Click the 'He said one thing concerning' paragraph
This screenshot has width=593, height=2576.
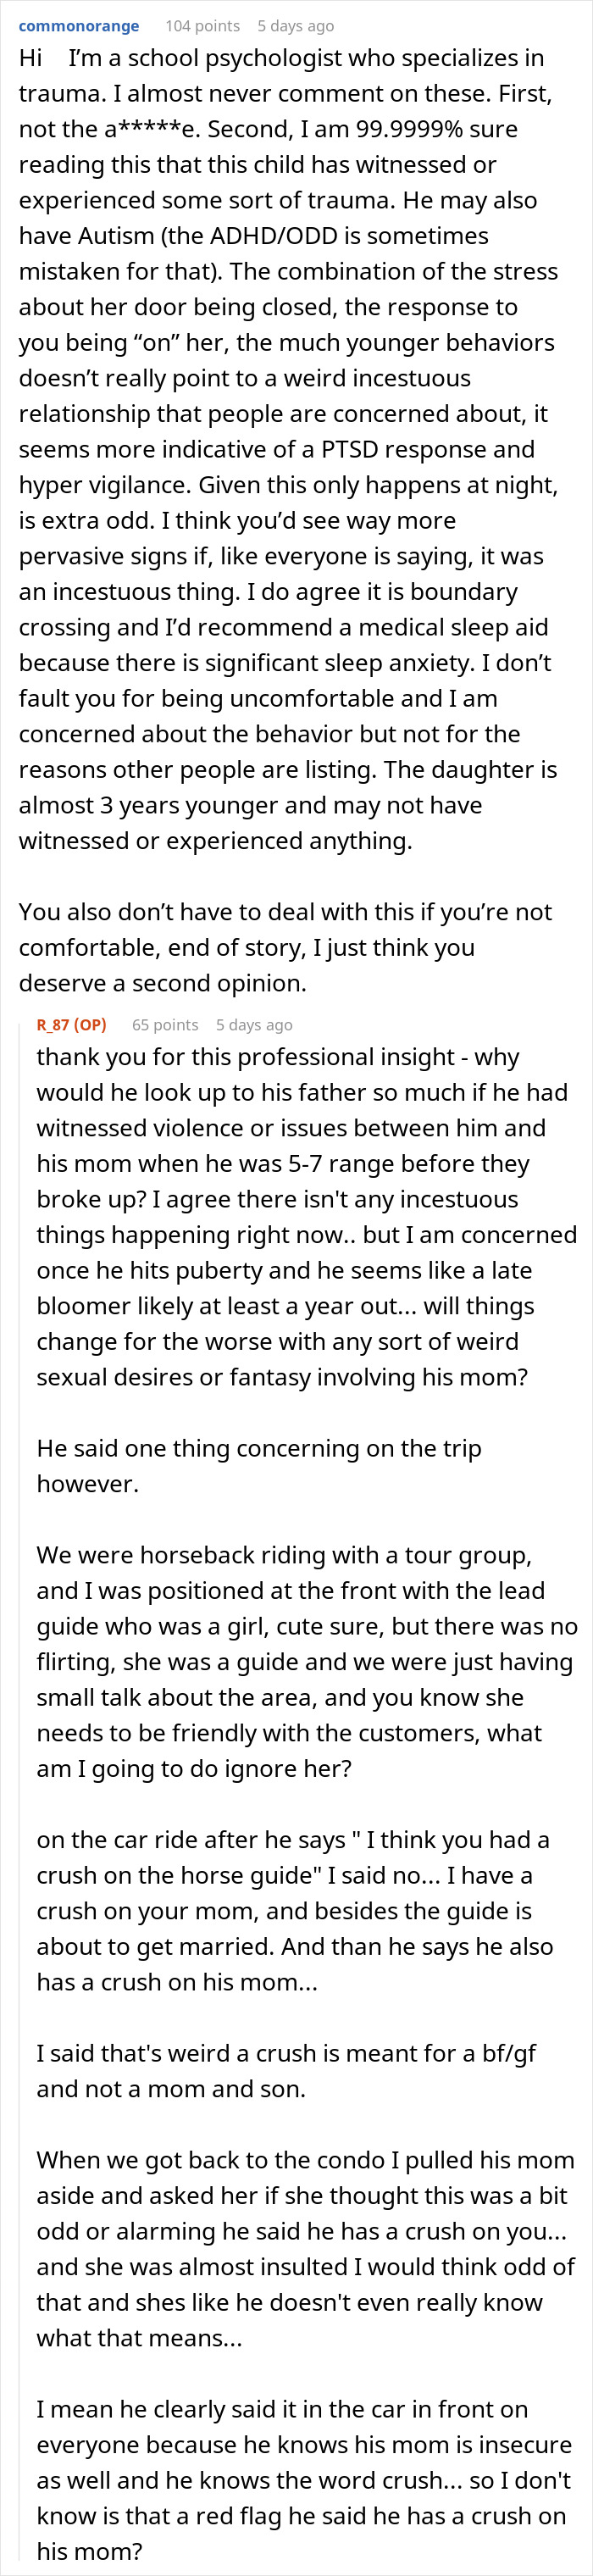tap(258, 1465)
